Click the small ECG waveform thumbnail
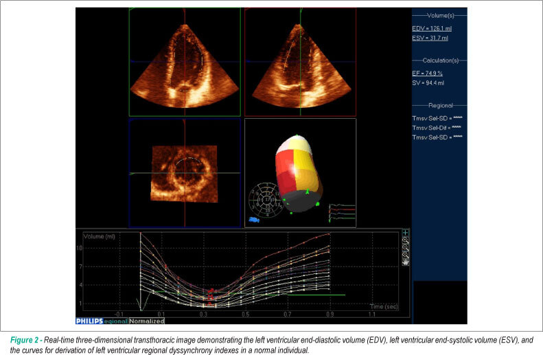Viewport: 543px width, 355px height. (x=342, y=213)
